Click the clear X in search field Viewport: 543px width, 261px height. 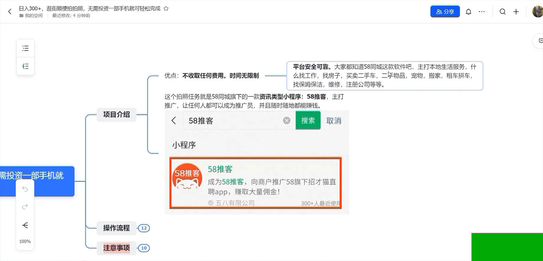(x=287, y=120)
